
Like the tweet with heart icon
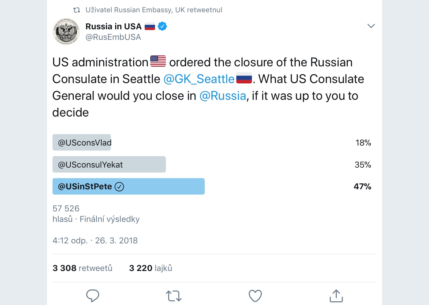(255, 296)
